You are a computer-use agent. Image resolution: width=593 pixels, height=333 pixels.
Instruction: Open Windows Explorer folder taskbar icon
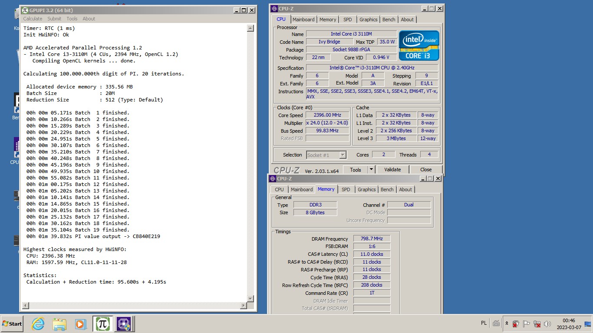pyautogui.click(x=59, y=324)
